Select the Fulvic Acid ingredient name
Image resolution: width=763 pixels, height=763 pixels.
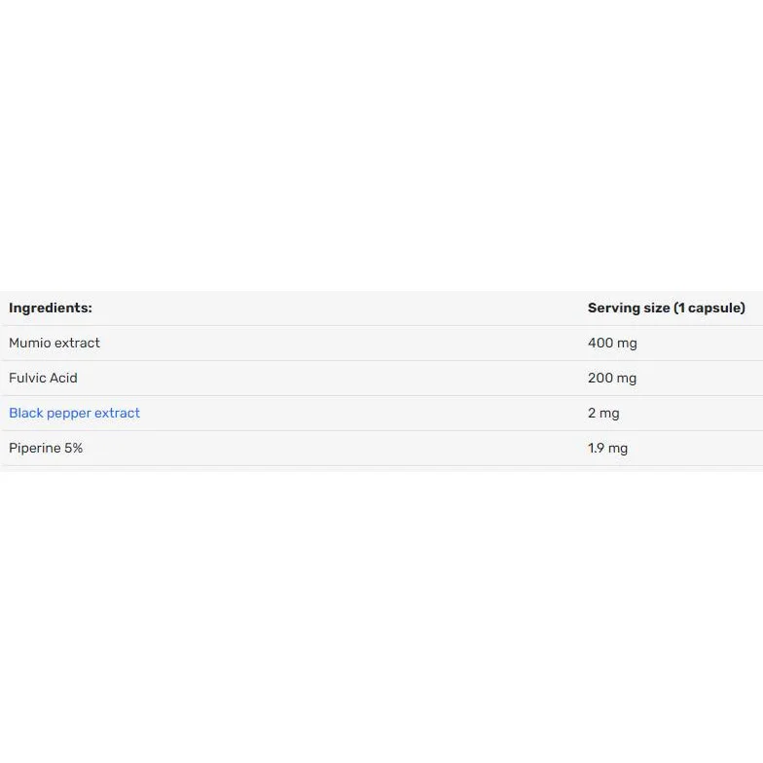(43, 378)
